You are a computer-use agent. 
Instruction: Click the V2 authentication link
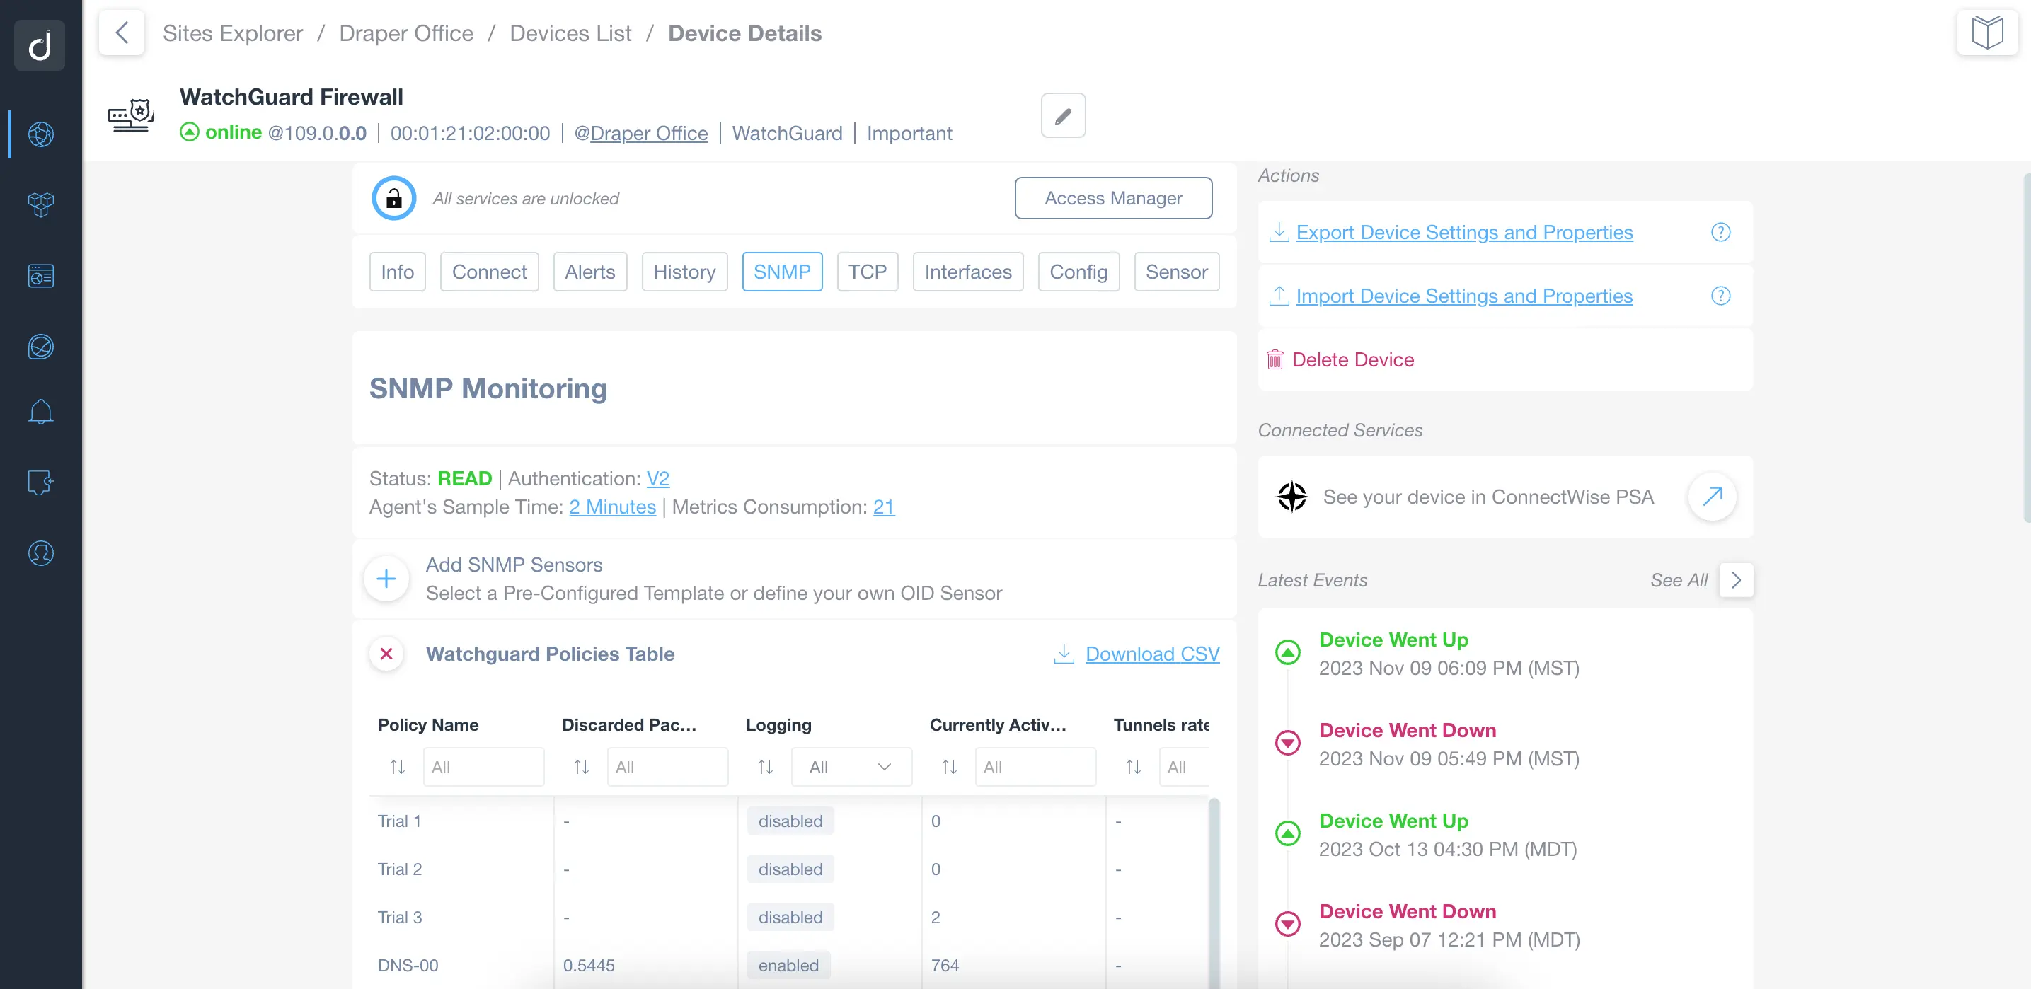[x=657, y=479]
